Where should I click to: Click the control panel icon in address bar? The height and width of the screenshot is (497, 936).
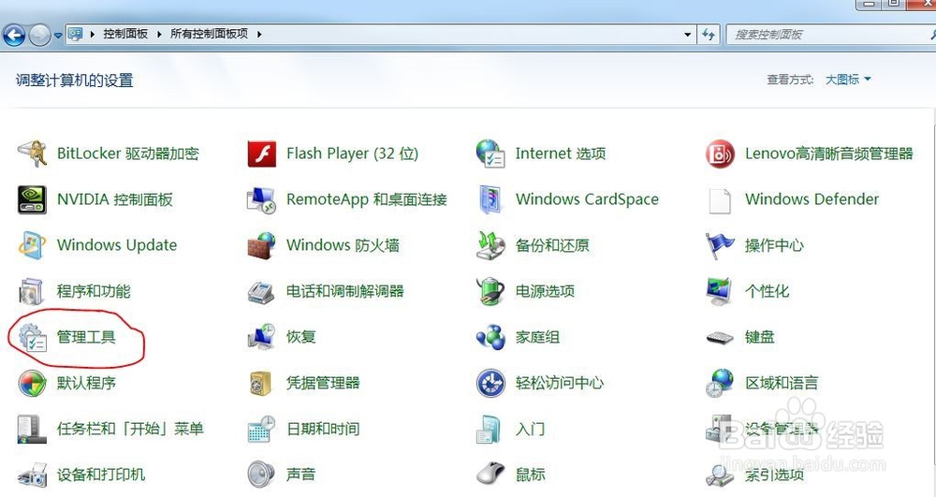coord(75,34)
